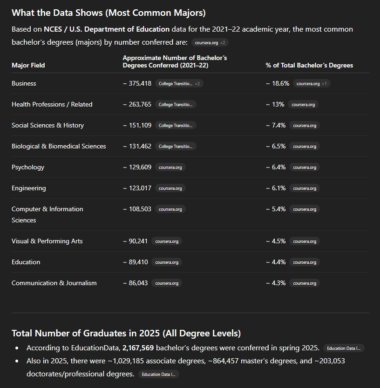This screenshot has width=380, height=388.
Task: Open College Transition citation in Biological Sciences row
Action: (x=176, y=146)
